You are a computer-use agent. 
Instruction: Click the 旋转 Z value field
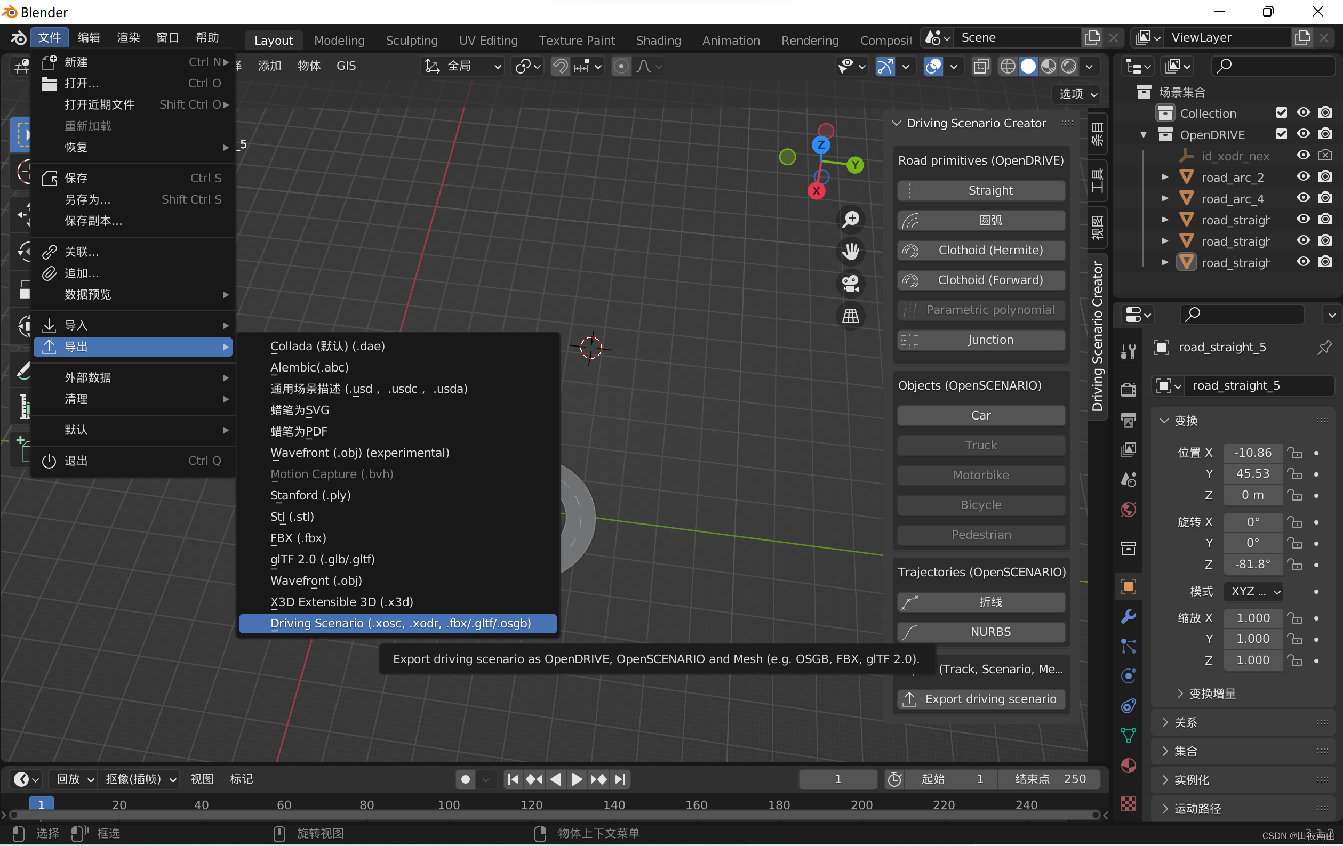[x=1253, y=564]
